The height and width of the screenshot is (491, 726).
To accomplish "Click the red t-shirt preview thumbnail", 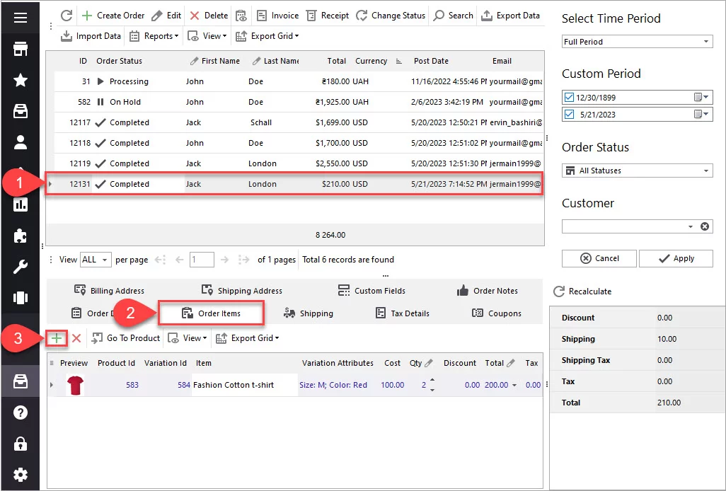I will [x=74, y=385].
